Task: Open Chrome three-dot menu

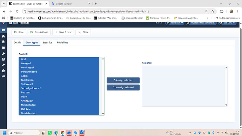Action: (x=238, y=12)
